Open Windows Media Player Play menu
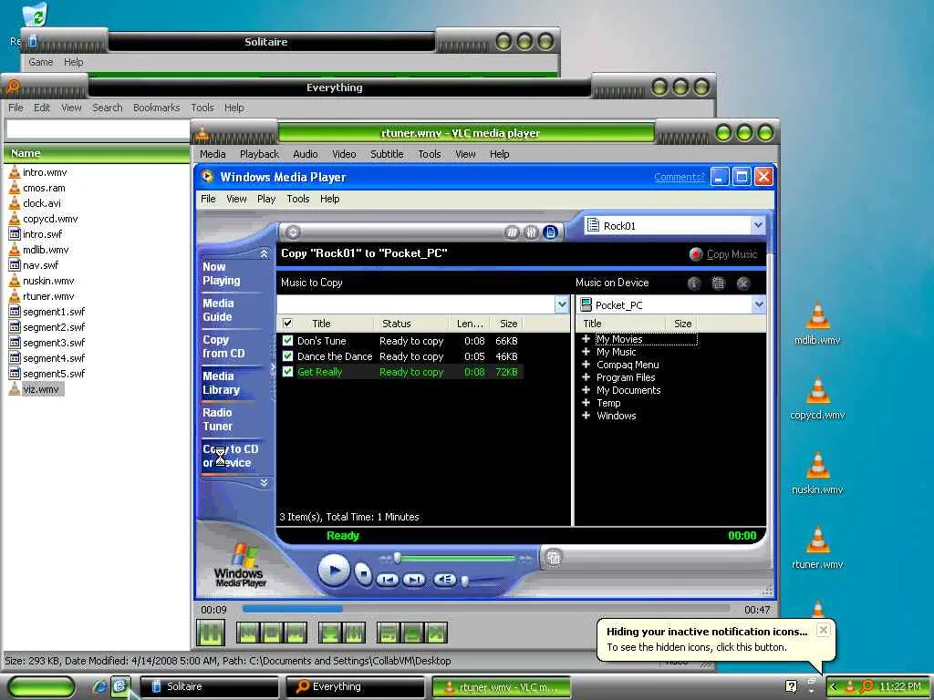Image resolution: width=934 pixels, height=700 pixels. [x=265, y=199]
